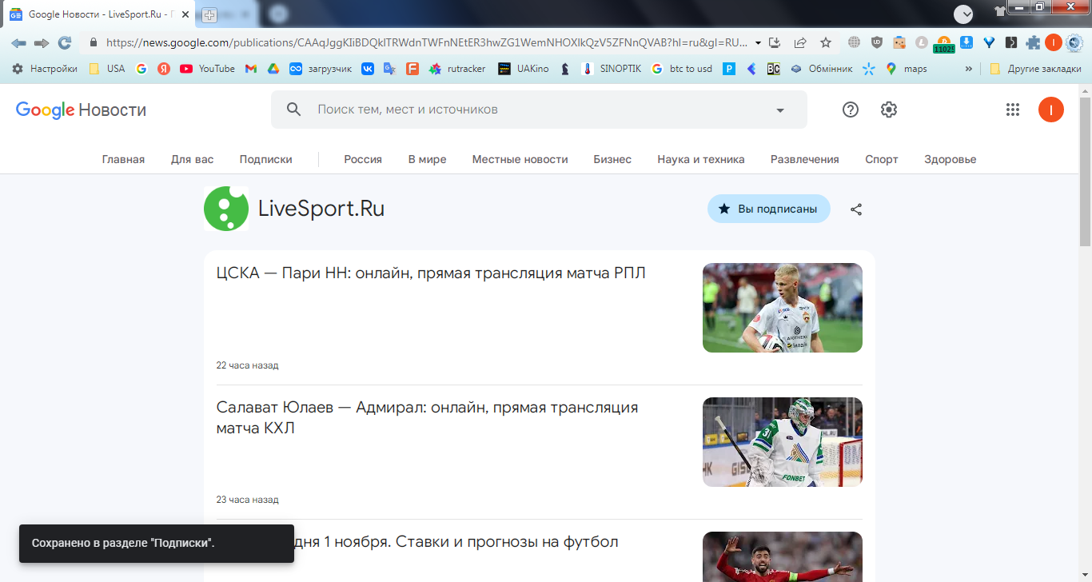This screenshot has height=582, width=1092.
Task: Expand advanced search options arrow
Action: point(780,110)
